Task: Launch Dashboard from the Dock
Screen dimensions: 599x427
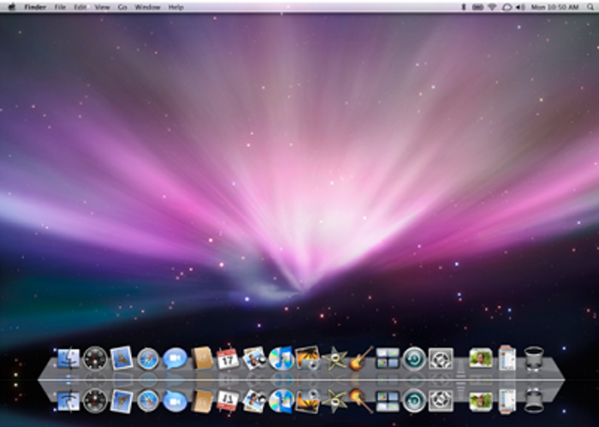Action: [95, 359]
